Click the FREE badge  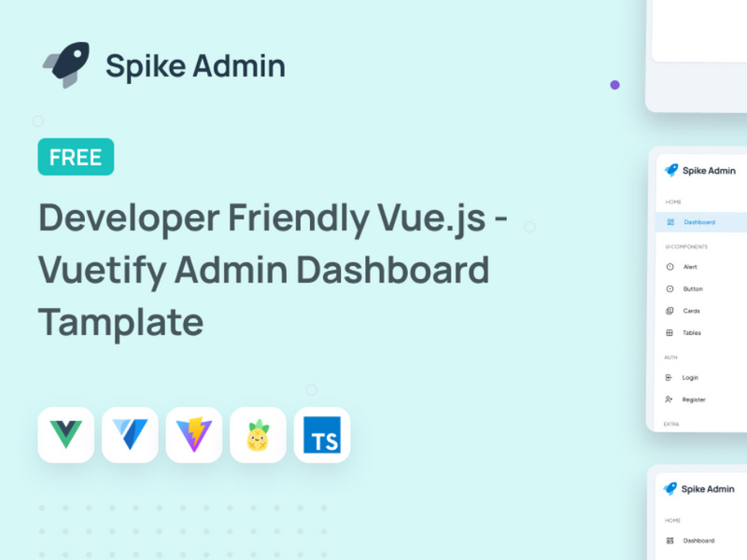[75, 157]
